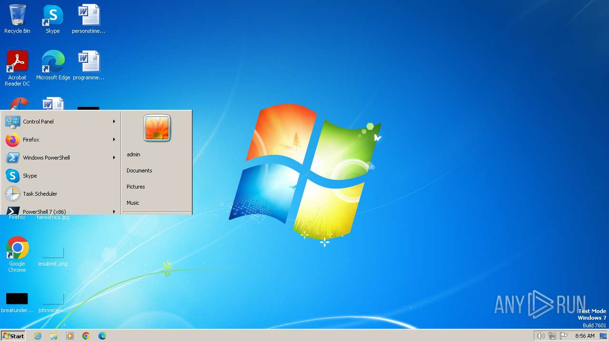609x342 pixels.
Task: Select the breakunder file on desktop
Action: [17, 302]
